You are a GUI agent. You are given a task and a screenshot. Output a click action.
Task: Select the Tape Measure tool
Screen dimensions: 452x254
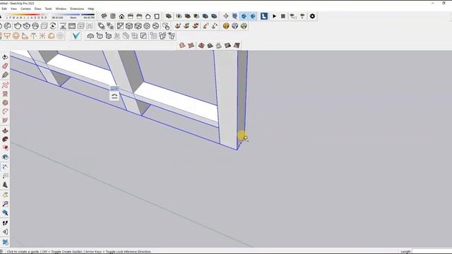click(x=5, y=167)
